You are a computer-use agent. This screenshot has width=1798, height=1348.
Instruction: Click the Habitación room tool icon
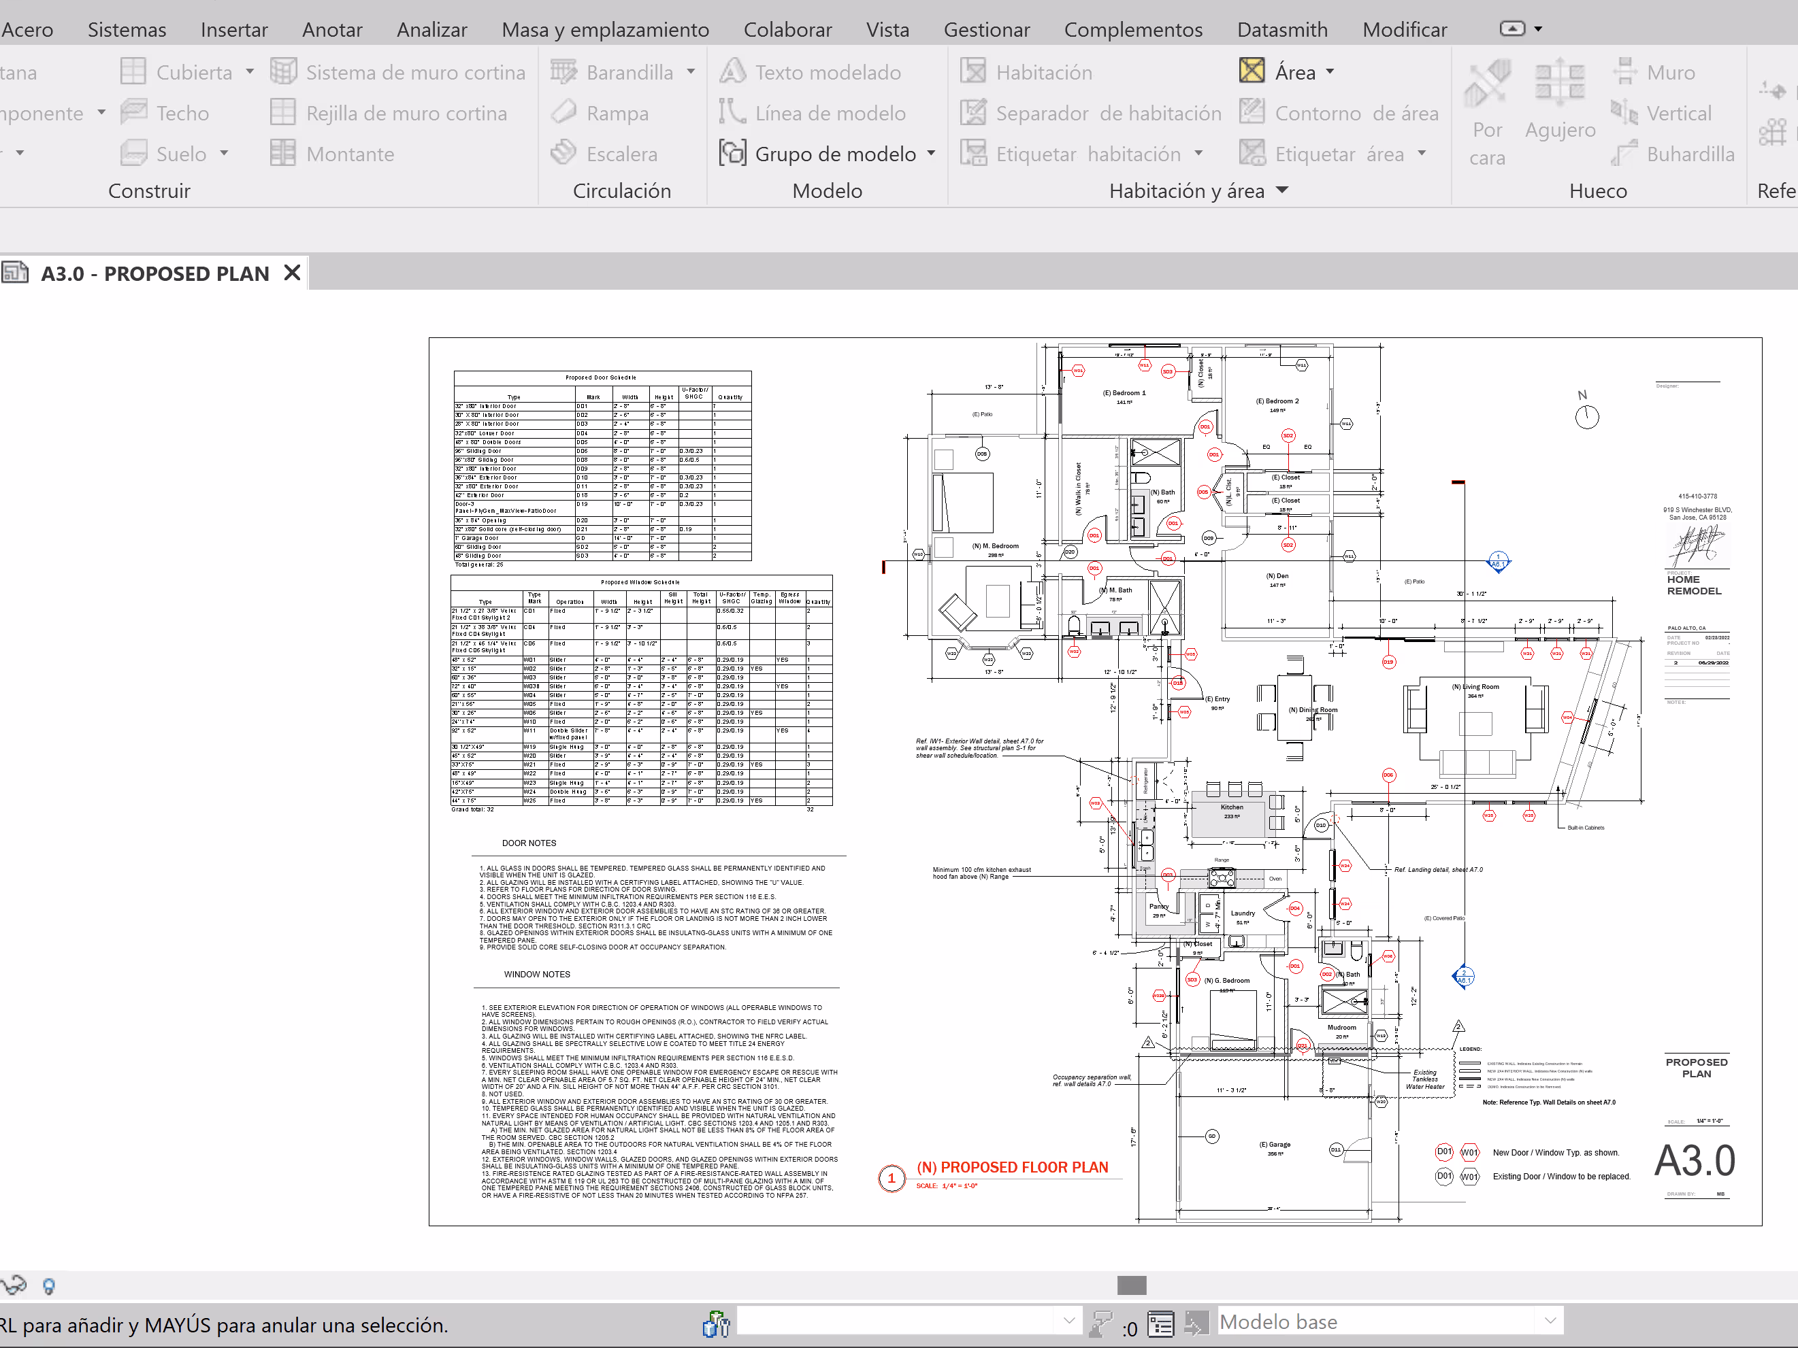(972, 71)
